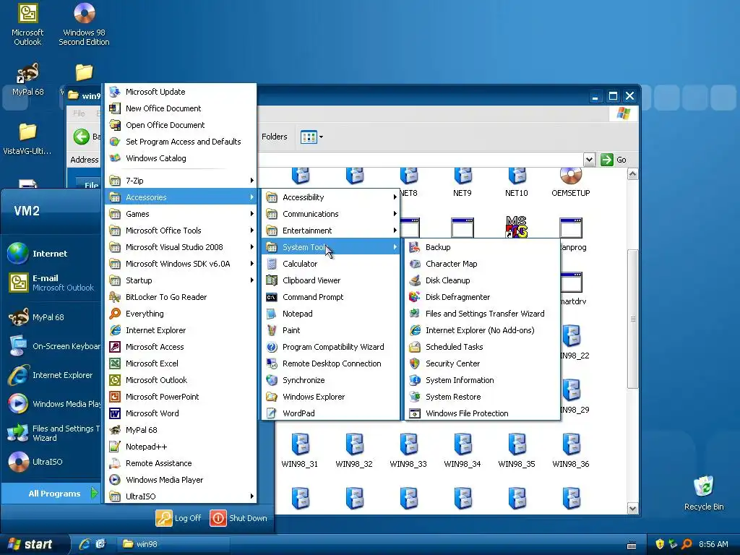
Task: Launch Microsoft Word from All Programs
Action: coord(181,413)
